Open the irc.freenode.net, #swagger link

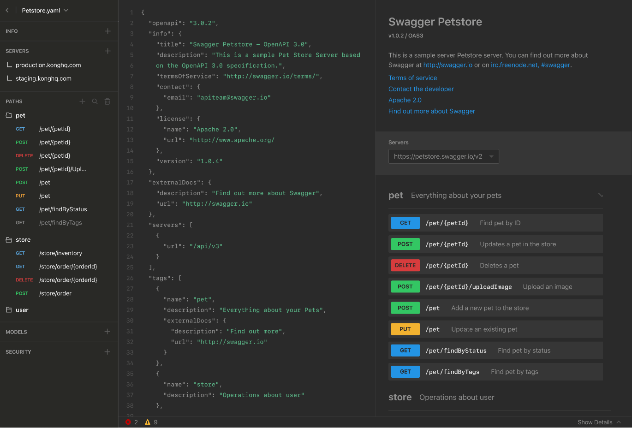coord(531,65)
